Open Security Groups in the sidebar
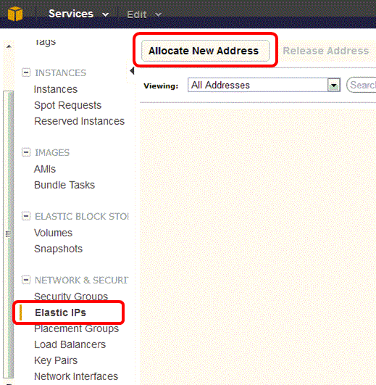376x385 pixels. pyautogui.click(x=71, y=297)
